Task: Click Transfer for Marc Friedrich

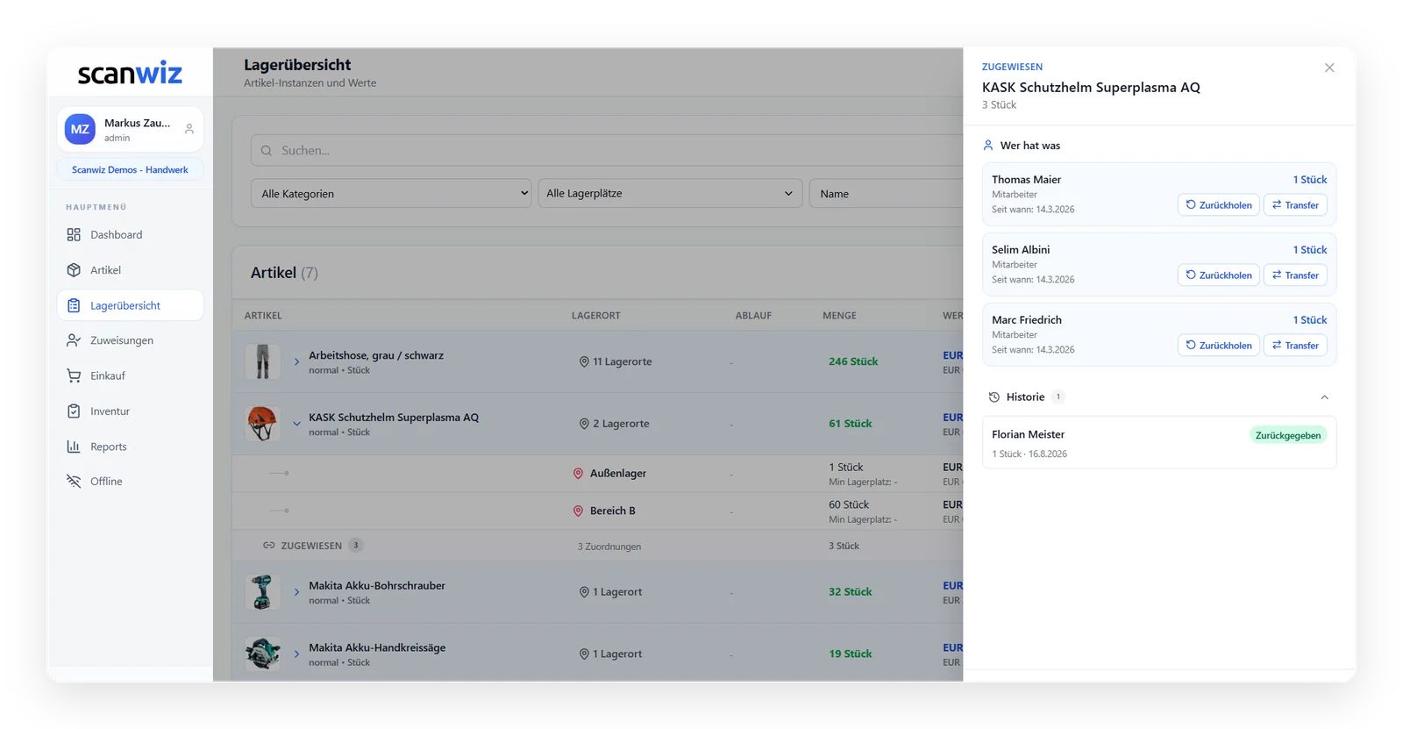Action: tap(1295, 346)
